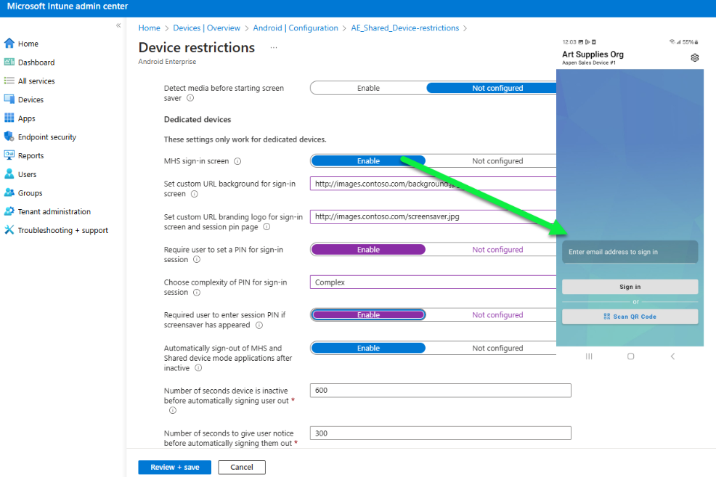Tap Scan QR Code on the phone preview
716x477 pixels.
(630, 317)
